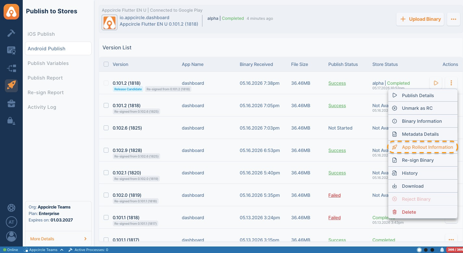Image resolution: width=463 pixels, height=253 pixels.
Task: Select the checkbox for version 0.102.1 (1820)
Action: (x=106, y=173)
